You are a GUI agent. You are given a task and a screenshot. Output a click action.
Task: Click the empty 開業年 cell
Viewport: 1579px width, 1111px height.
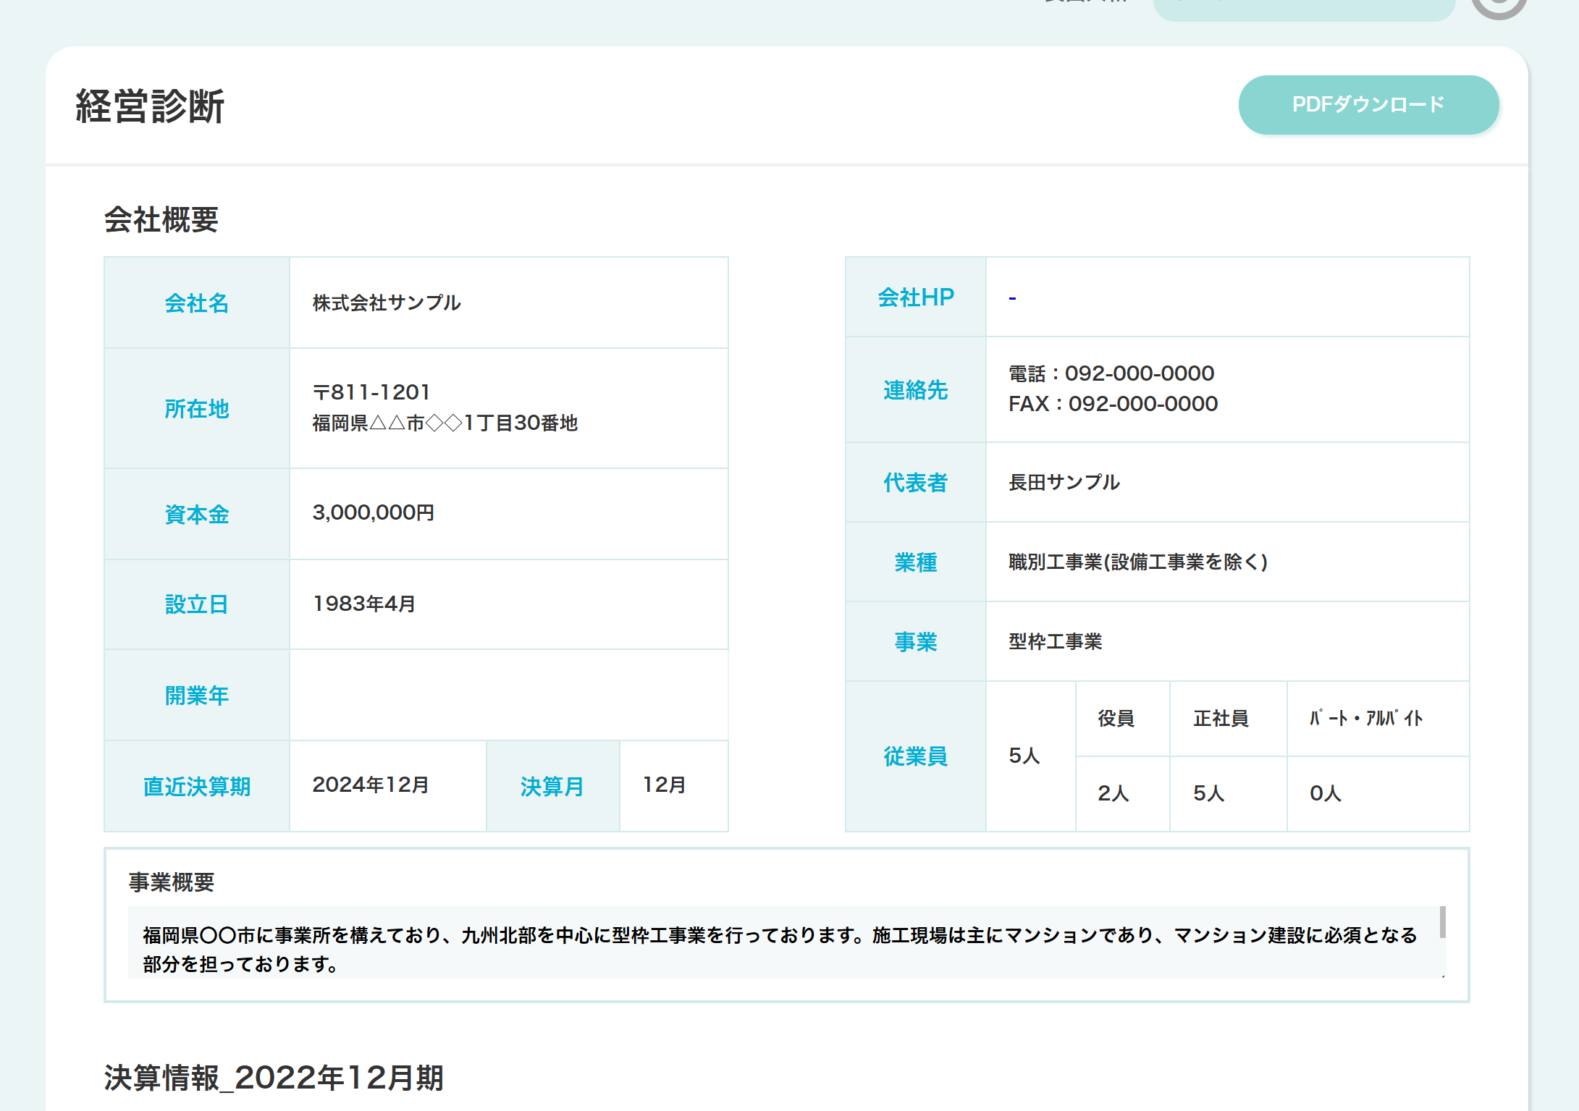click(507, 695)
